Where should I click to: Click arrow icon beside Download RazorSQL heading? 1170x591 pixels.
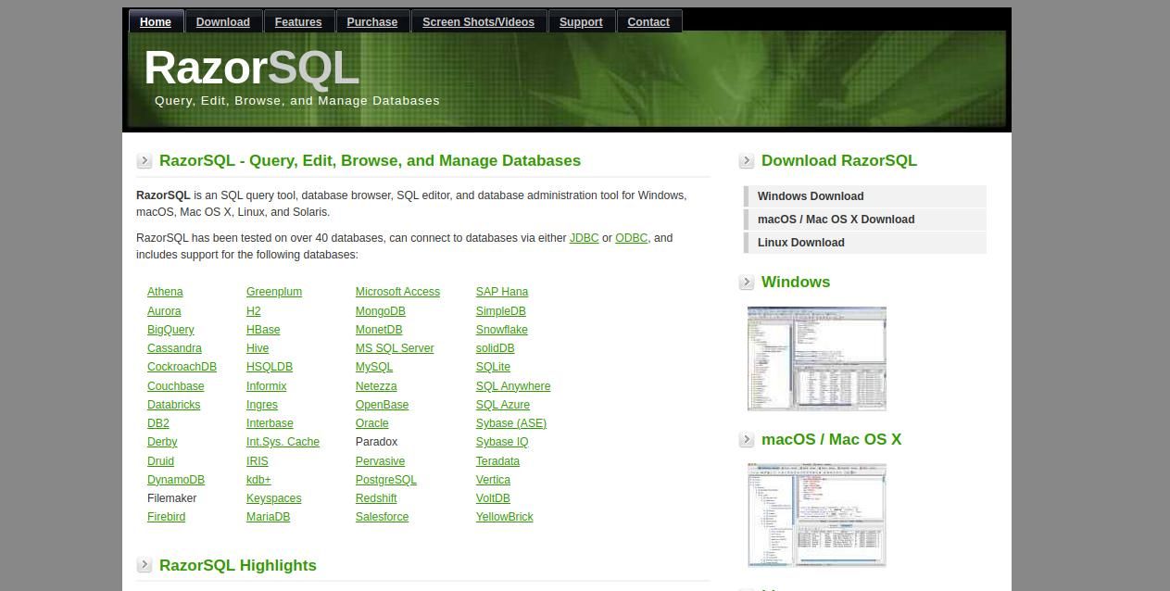(747, 161)
